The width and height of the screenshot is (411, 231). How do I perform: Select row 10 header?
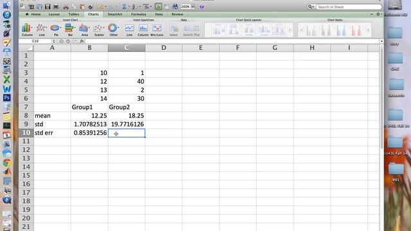(26, 133)
